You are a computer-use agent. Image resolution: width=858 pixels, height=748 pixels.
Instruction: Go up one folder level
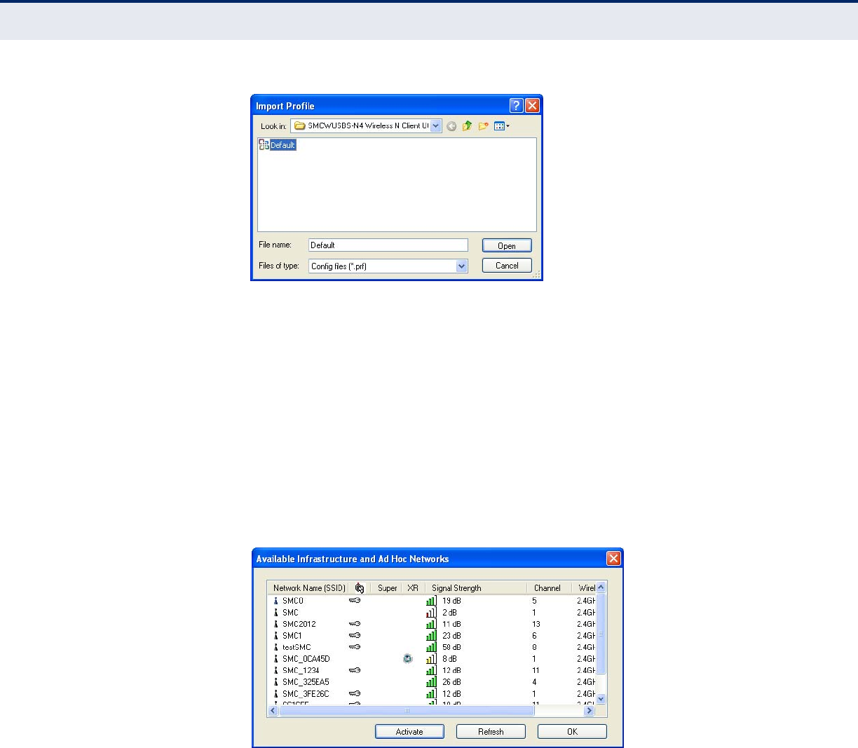point(467,126)
